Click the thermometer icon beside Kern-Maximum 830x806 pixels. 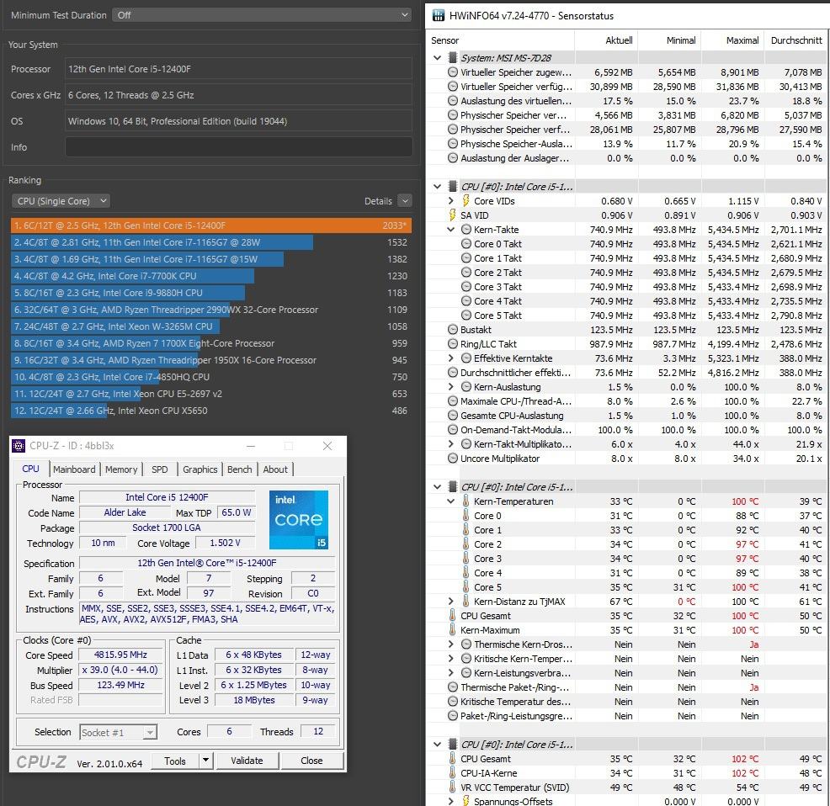pos(453,629)
